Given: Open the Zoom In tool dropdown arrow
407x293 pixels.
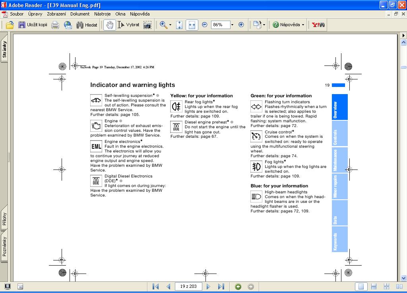Looking at the screenshot, I should [x=170, y=25].
